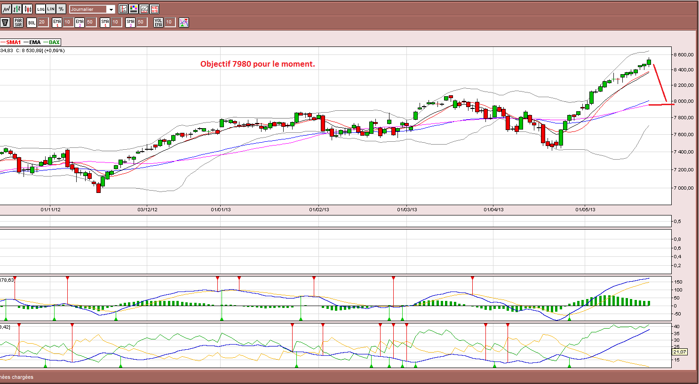
Task: Click the 7 400,00 price axis label
Action: coord(684,152)
